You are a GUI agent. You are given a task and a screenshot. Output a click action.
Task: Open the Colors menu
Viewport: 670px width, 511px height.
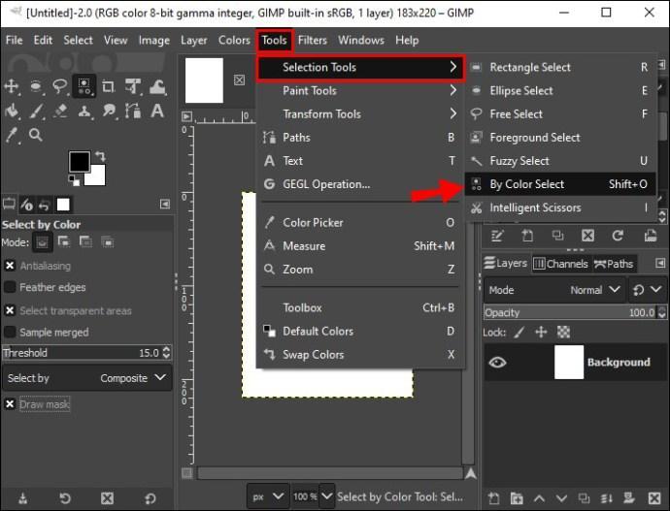click(234, 41)
